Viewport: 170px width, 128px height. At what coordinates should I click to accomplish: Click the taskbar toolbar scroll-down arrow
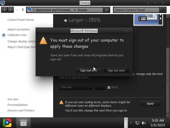(126, 126)
